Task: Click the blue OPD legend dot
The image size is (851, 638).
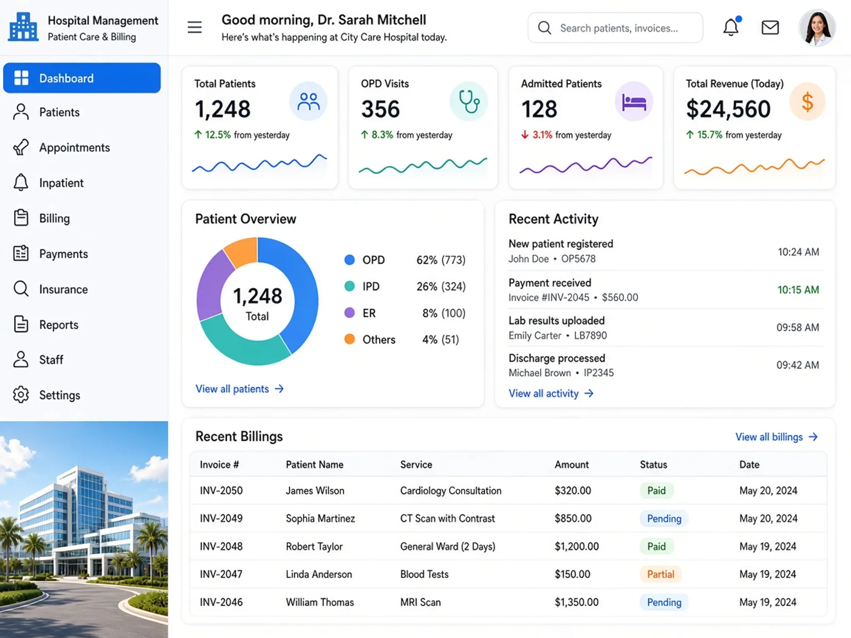Action: [349, 260]
